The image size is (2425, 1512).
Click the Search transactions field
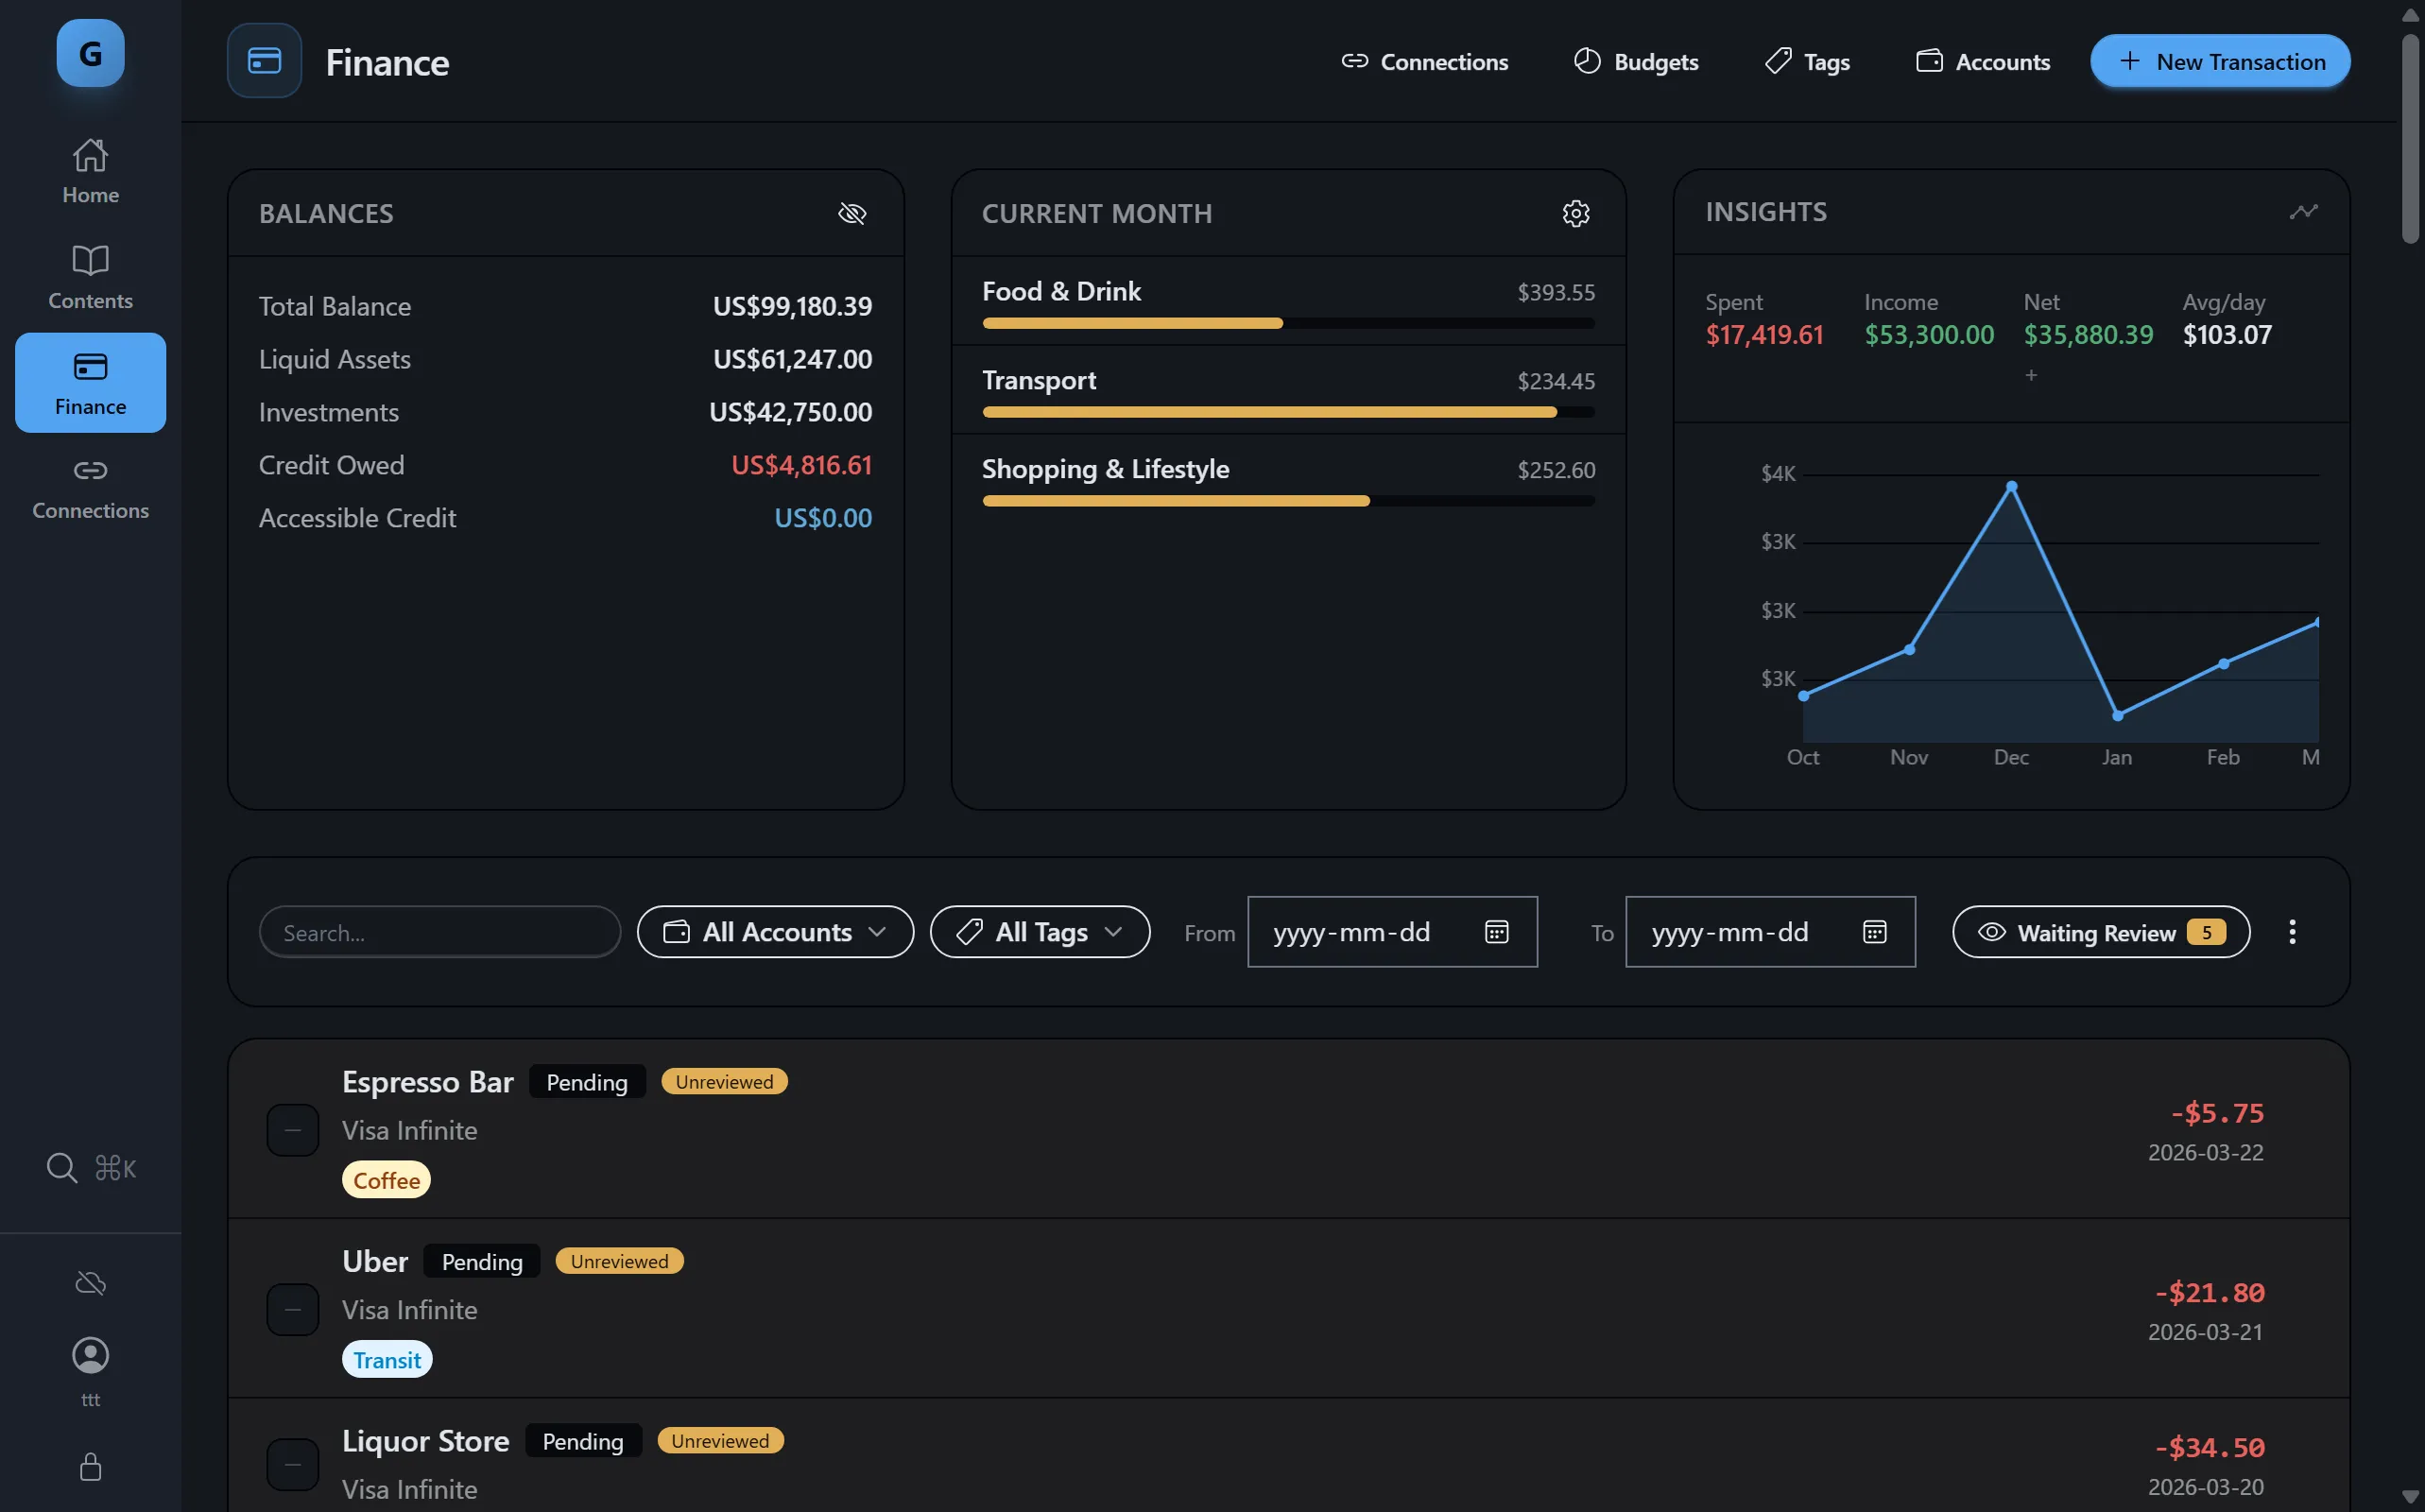[x=439, y=931]
